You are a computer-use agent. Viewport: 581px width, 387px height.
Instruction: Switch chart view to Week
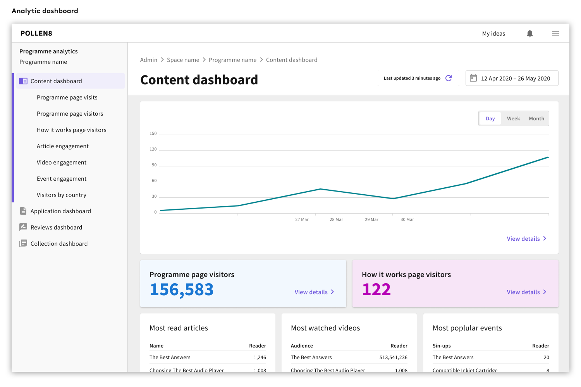coord(513,119)
